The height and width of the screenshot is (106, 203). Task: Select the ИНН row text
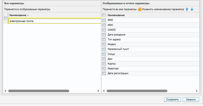[x=110, y=25]
